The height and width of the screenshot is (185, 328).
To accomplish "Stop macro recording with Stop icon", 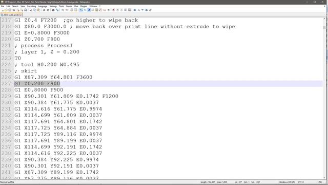I will [x=117, y=10].
